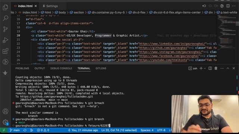Open the OUTPUT panel tab
The image size is (239, 134).
click(x=40, y=68)
